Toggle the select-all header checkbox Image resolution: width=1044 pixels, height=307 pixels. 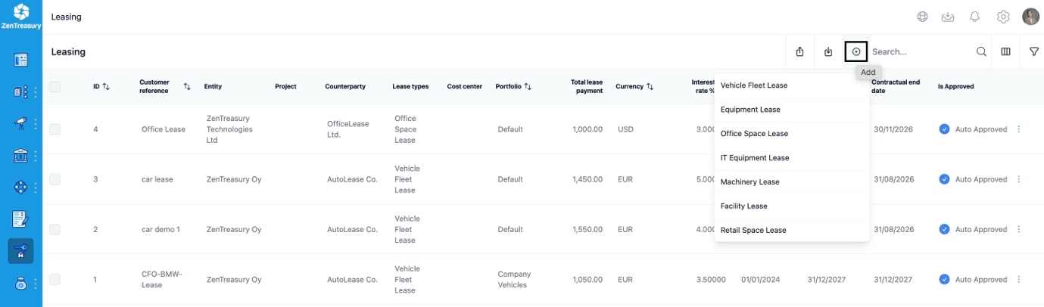[55, 87]
